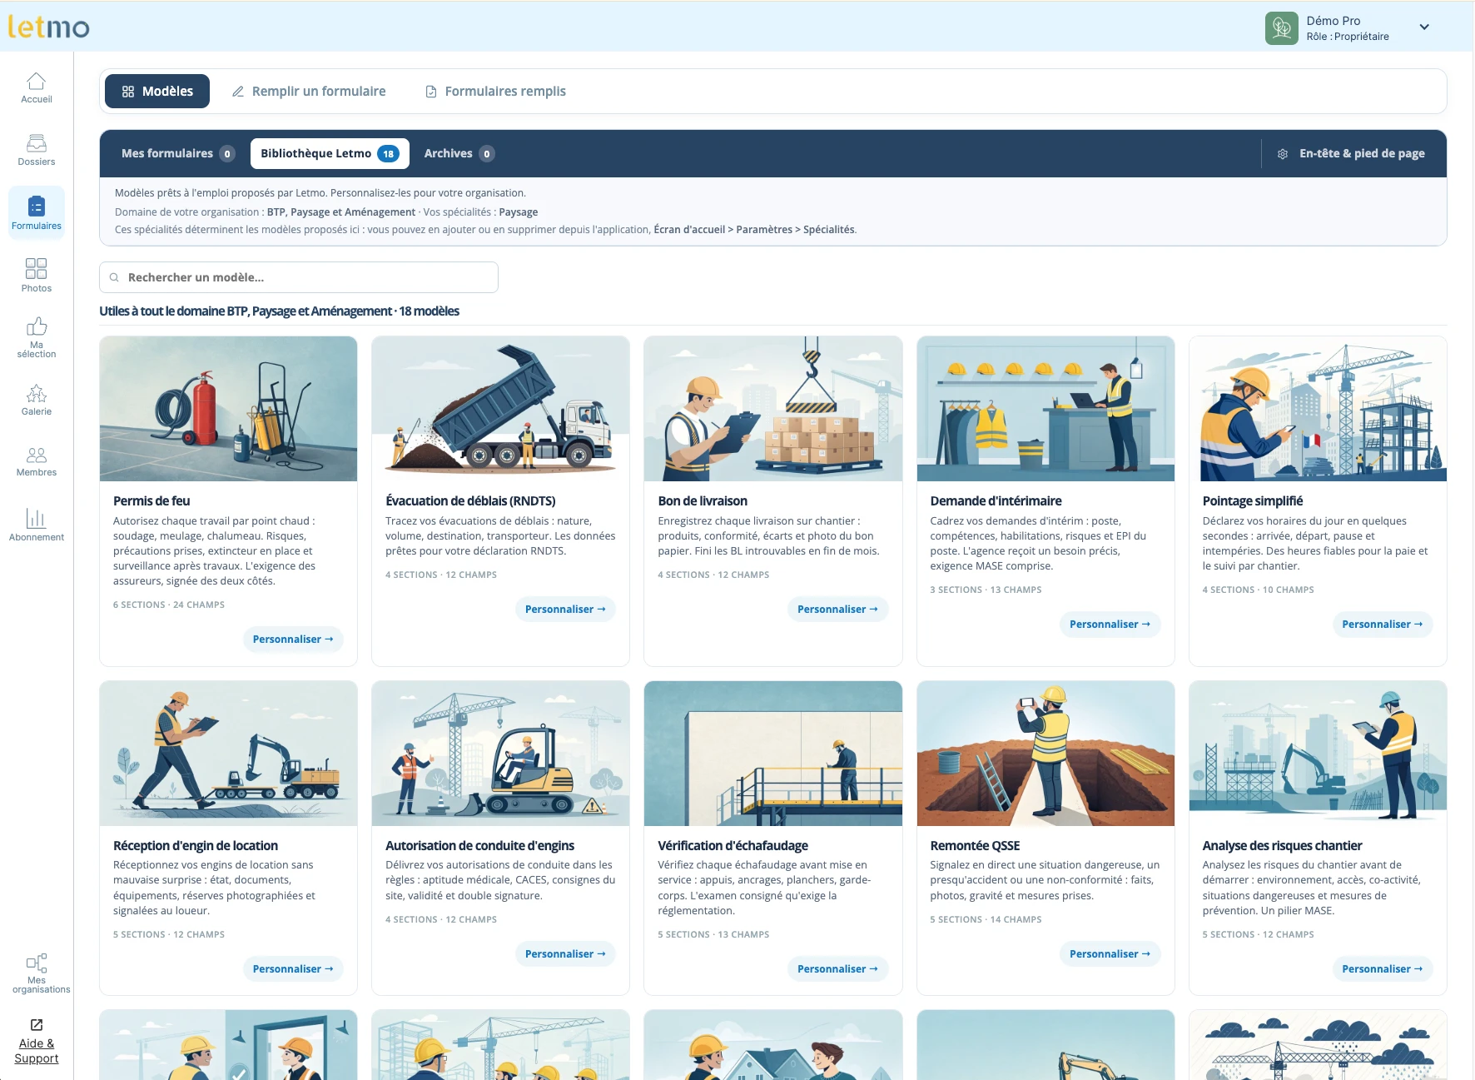Click the '3 SECTIONS · 13 CHAMPS' text
The image size is (1475, 1080).
[986, 590]
